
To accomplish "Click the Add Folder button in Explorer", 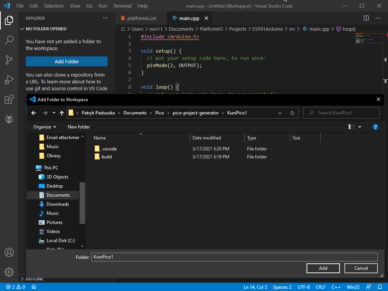I will point(67,61).
